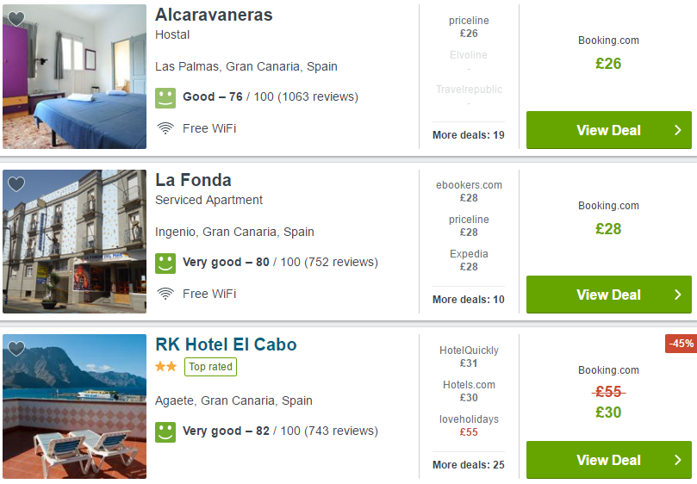697x484 pixels.
Task: Open the RK Hotel El Cabo title link
Action: tap(226, 344)
